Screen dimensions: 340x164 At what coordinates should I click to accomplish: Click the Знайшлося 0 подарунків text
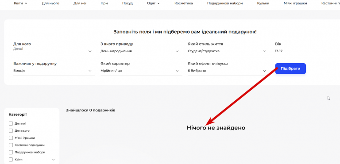click(x=90, y=110)
